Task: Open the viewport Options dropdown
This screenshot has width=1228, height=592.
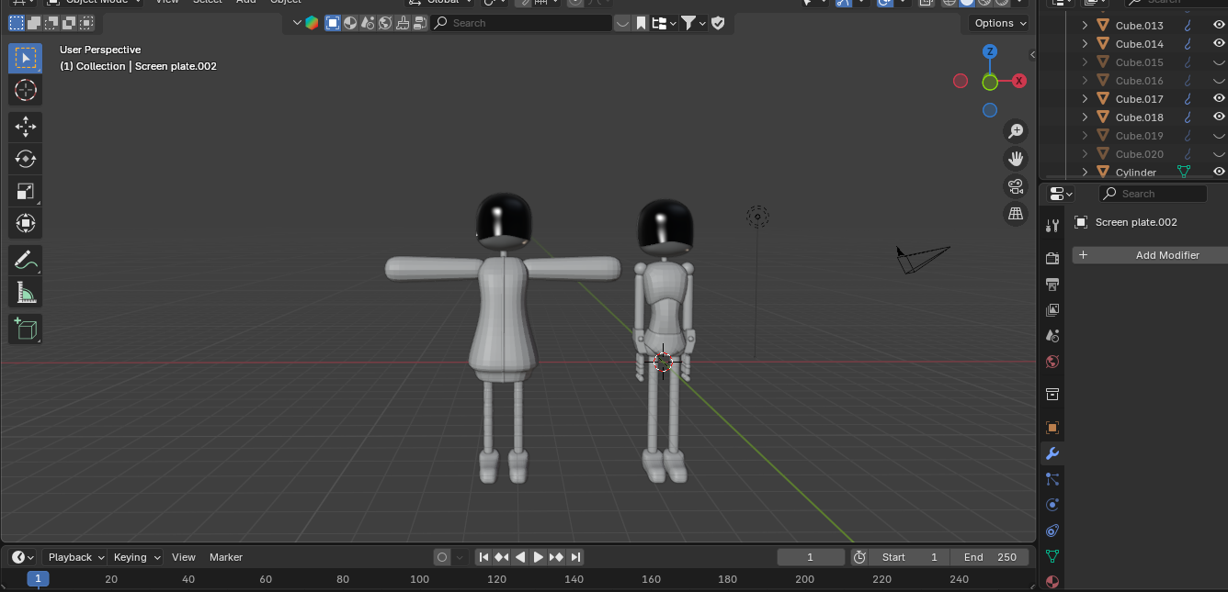Action: click(x=999, y=23)
